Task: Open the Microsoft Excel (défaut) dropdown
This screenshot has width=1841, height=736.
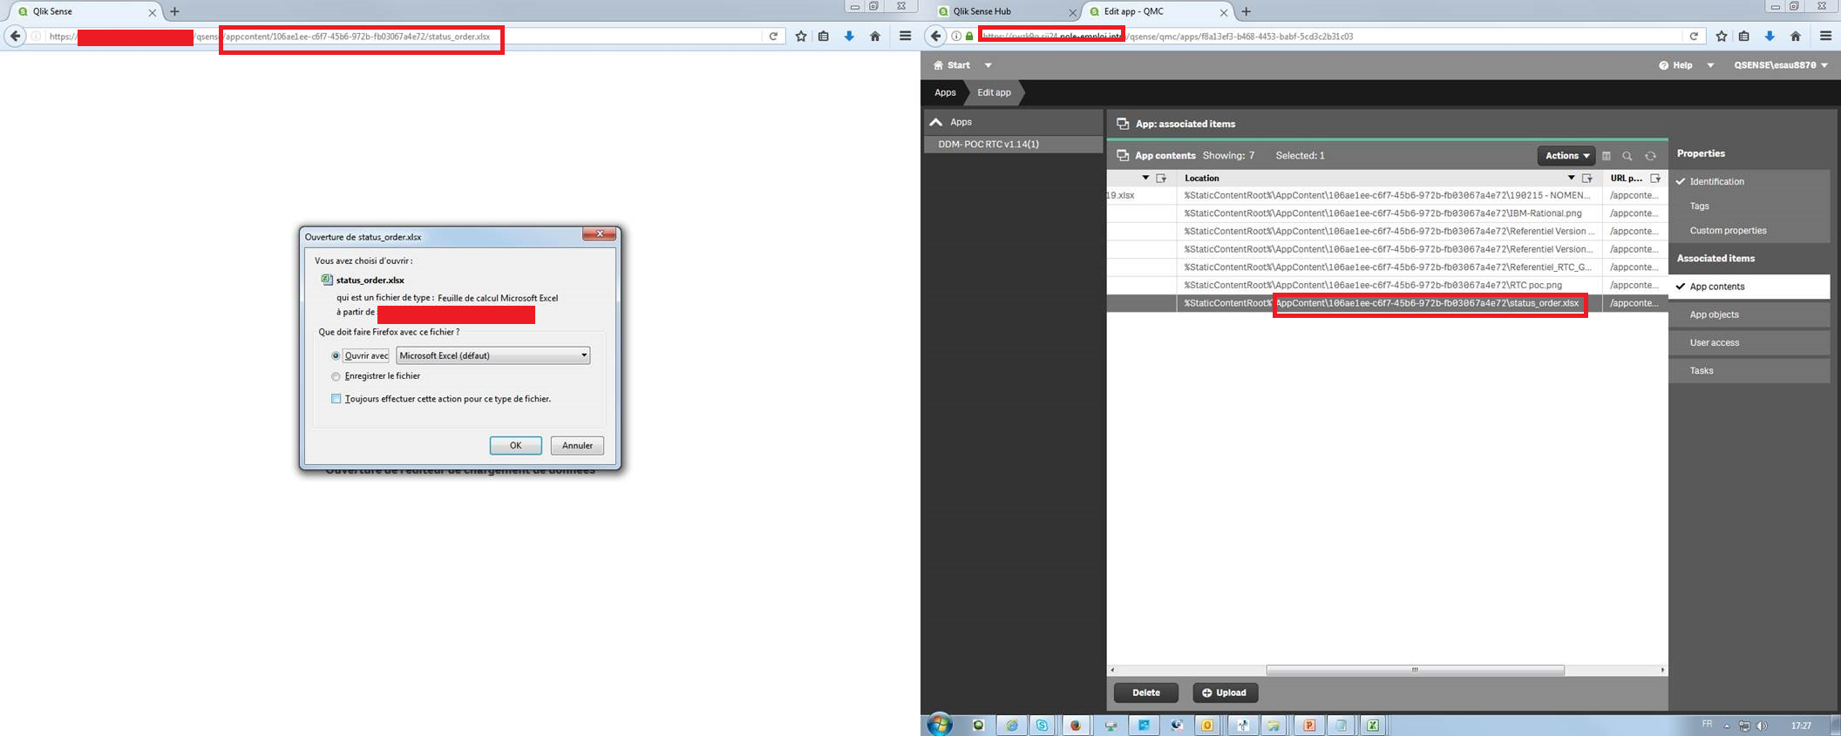Action: (493, 355)
